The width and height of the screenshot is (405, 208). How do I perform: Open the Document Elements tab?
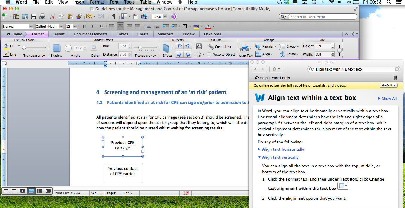pyautogui.click(x=91, y=34)
